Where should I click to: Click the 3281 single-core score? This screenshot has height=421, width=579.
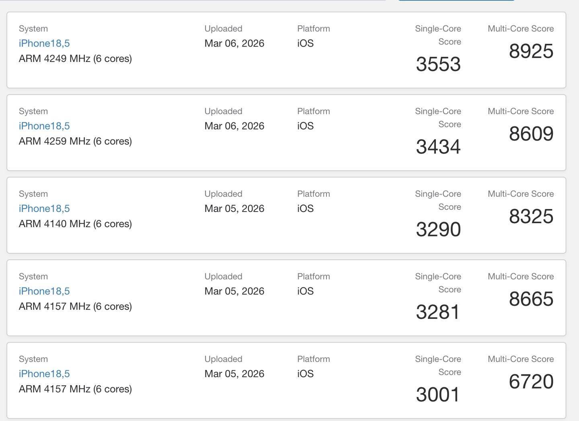pos(437,312)
